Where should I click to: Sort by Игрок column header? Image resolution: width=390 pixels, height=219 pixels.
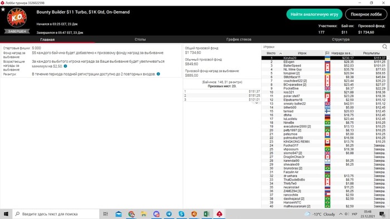click(302, 53)
